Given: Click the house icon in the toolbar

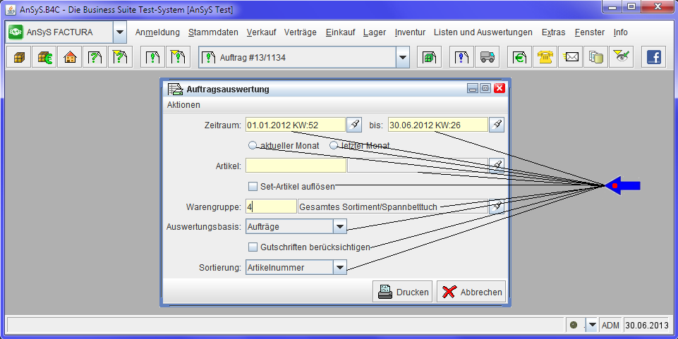Looking at the screenshot, I should pyautogui.click(x=70, y=58).
